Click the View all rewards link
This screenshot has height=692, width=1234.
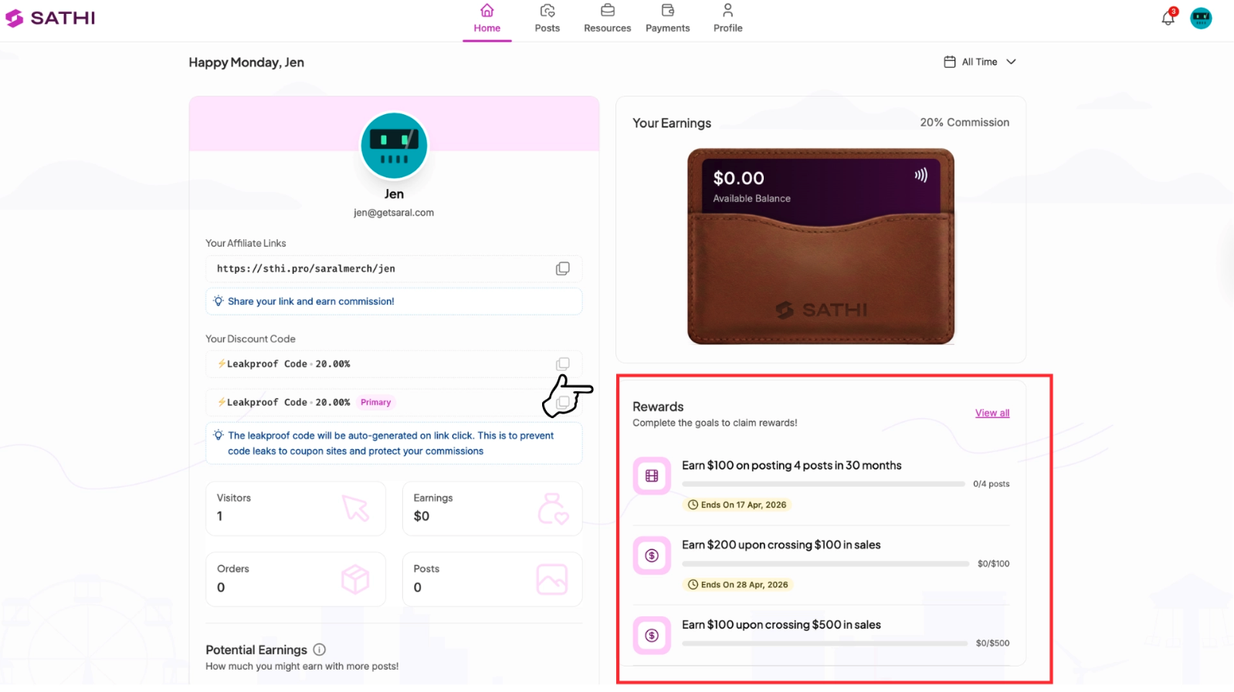(x=992, y=413)
